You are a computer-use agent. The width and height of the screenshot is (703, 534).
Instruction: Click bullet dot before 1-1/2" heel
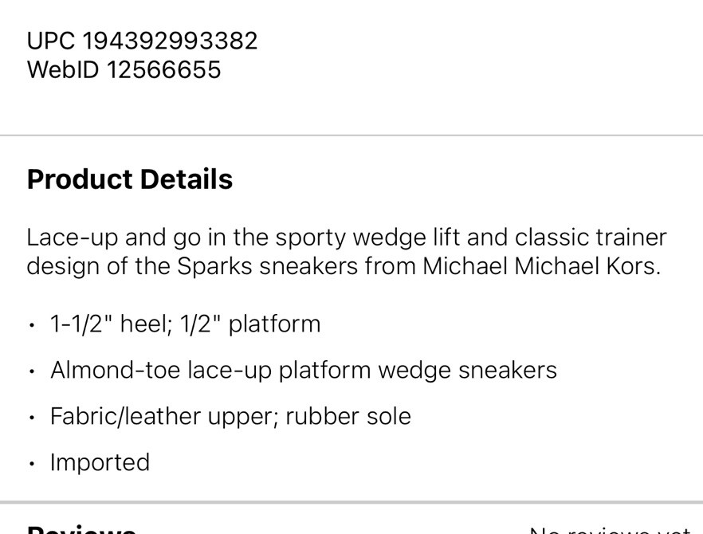tap(31, 326)
